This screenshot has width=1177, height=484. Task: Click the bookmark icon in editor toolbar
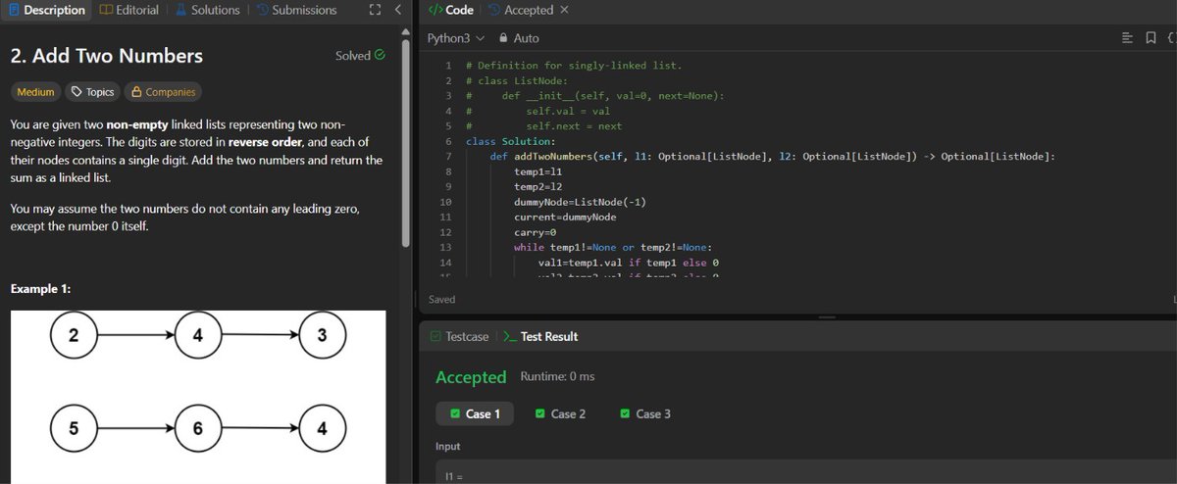click(1150, 38)
